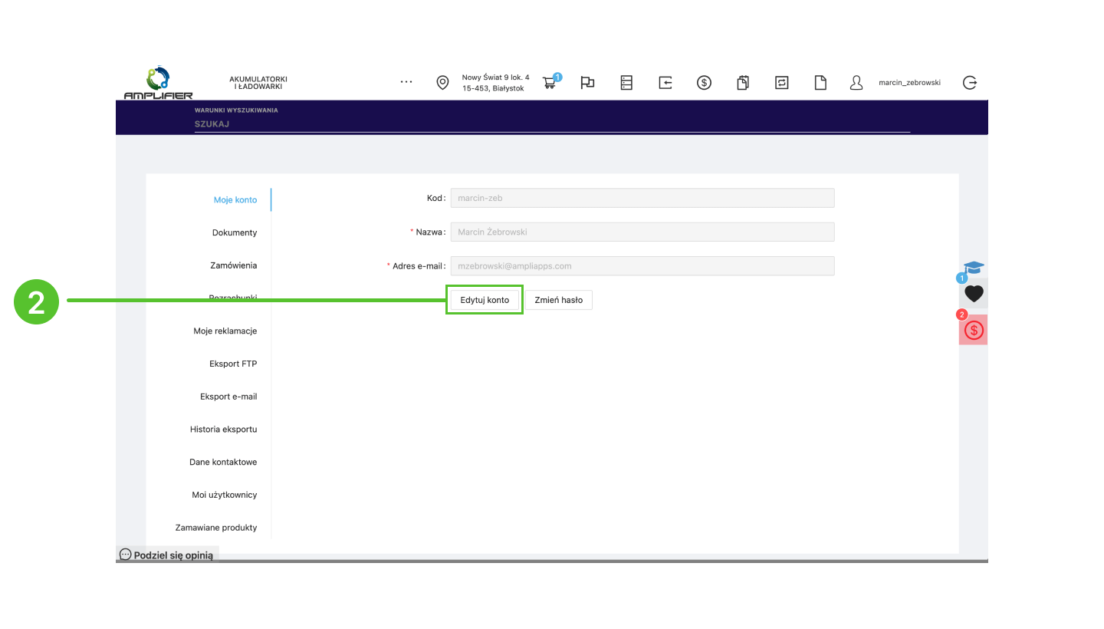Viewport: 1104px width, 629px height.
Task: Open Eksport e-mail section
Action: click(x=228, y=397)
